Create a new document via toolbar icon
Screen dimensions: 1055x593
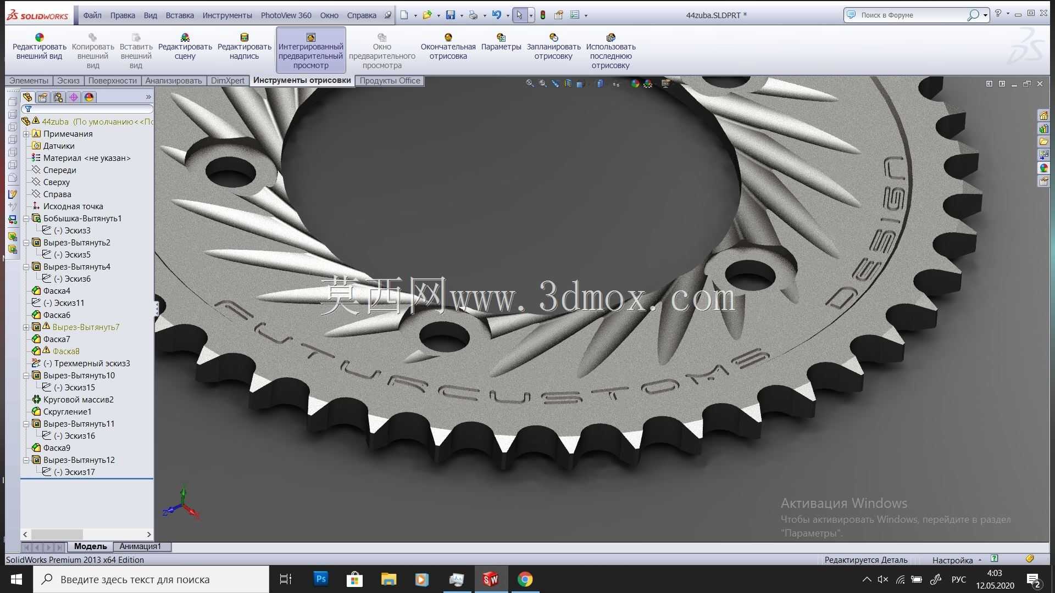404,15
